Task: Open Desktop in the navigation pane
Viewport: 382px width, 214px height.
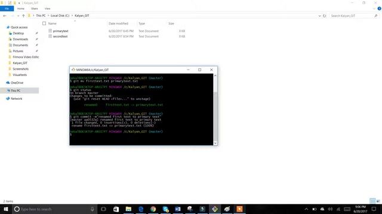Action: pyautogui.click(x=19, y=33)
